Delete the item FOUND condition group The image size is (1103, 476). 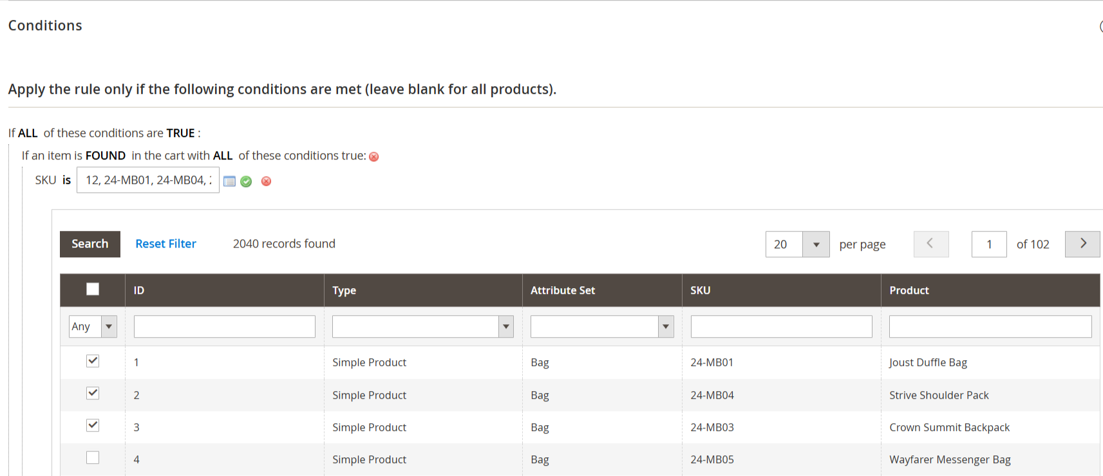point(373,156)
